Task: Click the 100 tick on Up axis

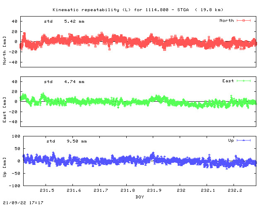Action: tap(16, 136)
